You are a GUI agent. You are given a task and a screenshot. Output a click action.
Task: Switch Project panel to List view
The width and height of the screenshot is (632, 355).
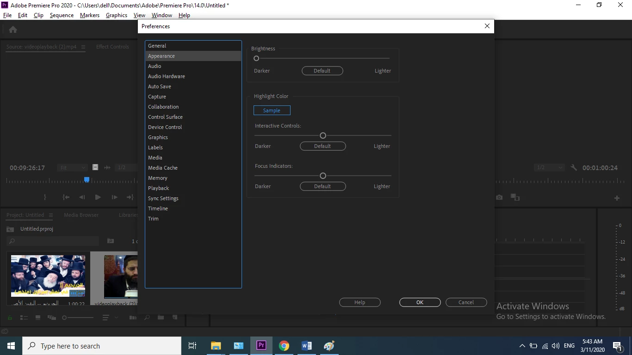[24, 318]
